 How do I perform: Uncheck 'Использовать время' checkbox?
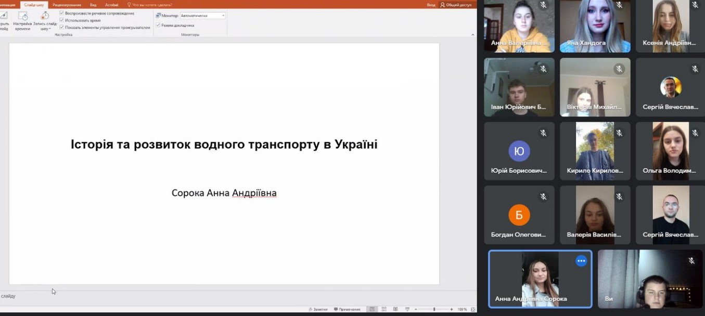coord(62,20)
